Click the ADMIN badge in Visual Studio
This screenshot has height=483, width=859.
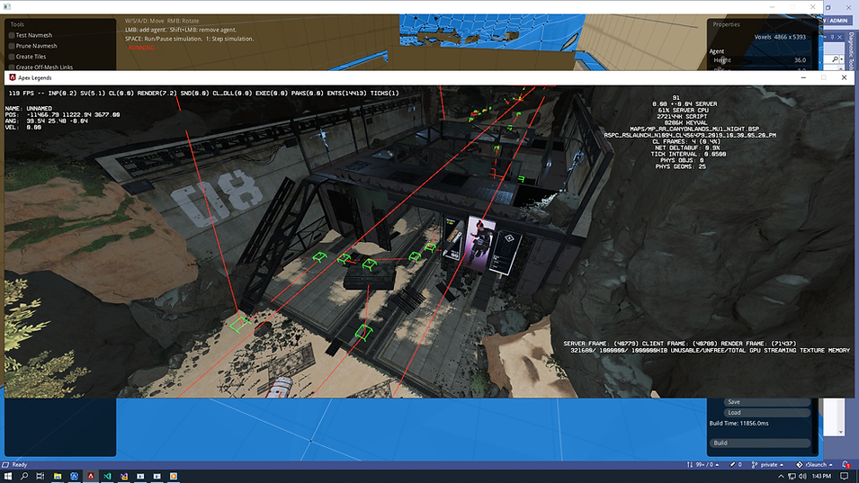tap(838, 21)
